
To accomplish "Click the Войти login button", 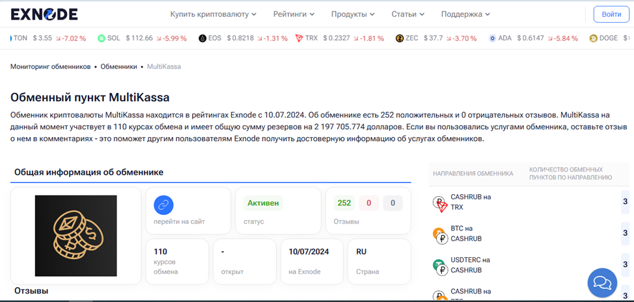I will [611, 14].
